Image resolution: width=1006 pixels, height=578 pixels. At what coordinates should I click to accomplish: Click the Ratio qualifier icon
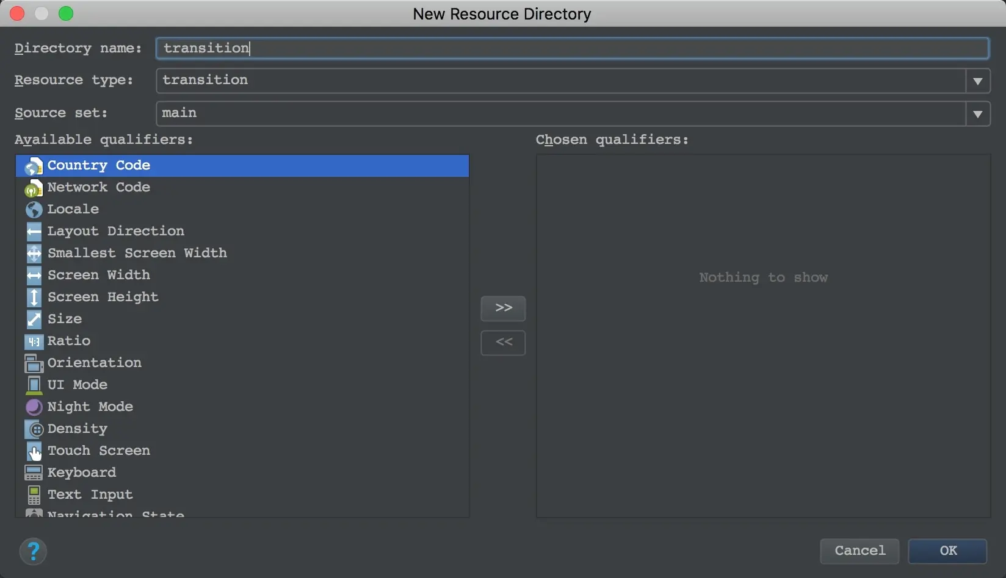coord(34,341)
